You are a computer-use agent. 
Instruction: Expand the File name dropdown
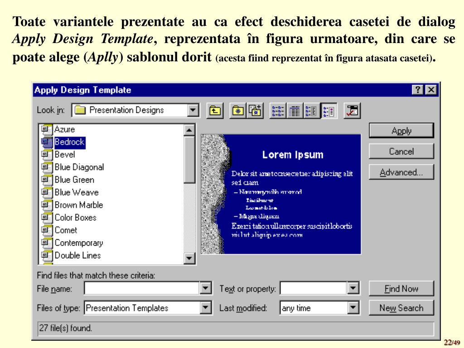pos(205,288)
